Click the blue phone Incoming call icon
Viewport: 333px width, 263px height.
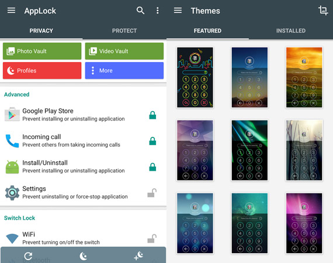click(x=12, y=141)
